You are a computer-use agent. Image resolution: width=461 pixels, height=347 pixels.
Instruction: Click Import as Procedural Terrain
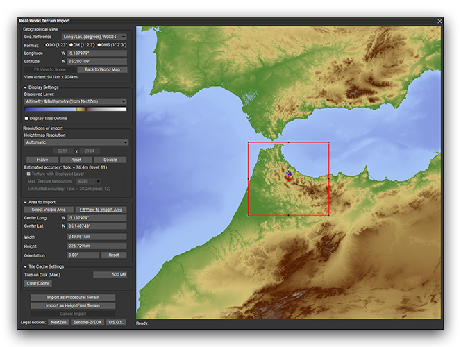coord(72,298)
